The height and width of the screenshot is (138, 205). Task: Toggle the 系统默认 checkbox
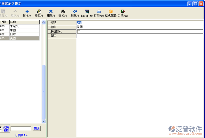(78, 31)
